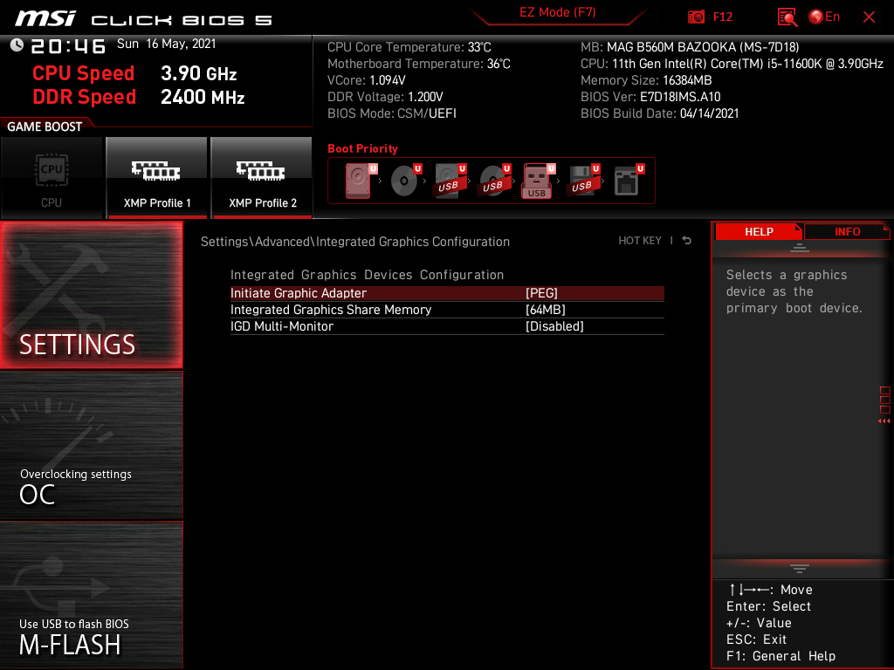
Task: Change the [Disabled] IGD Multi-Monitor value
Action: click(x=554, y=326)
